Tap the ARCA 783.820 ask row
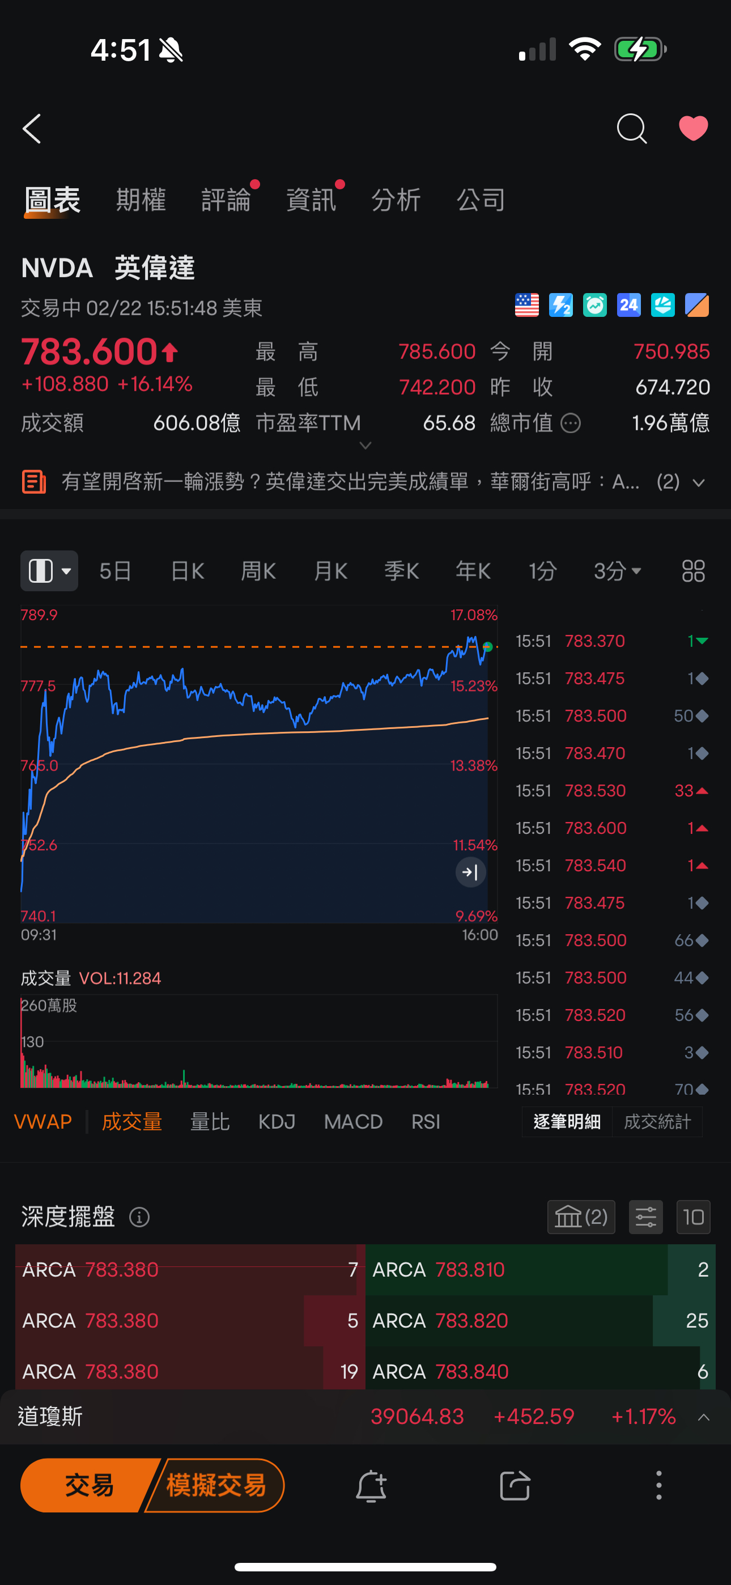 coord(540,1320)
